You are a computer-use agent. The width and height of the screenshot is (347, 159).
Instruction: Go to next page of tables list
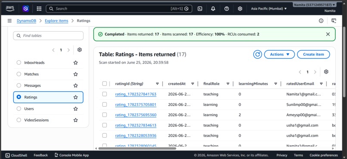68,50
